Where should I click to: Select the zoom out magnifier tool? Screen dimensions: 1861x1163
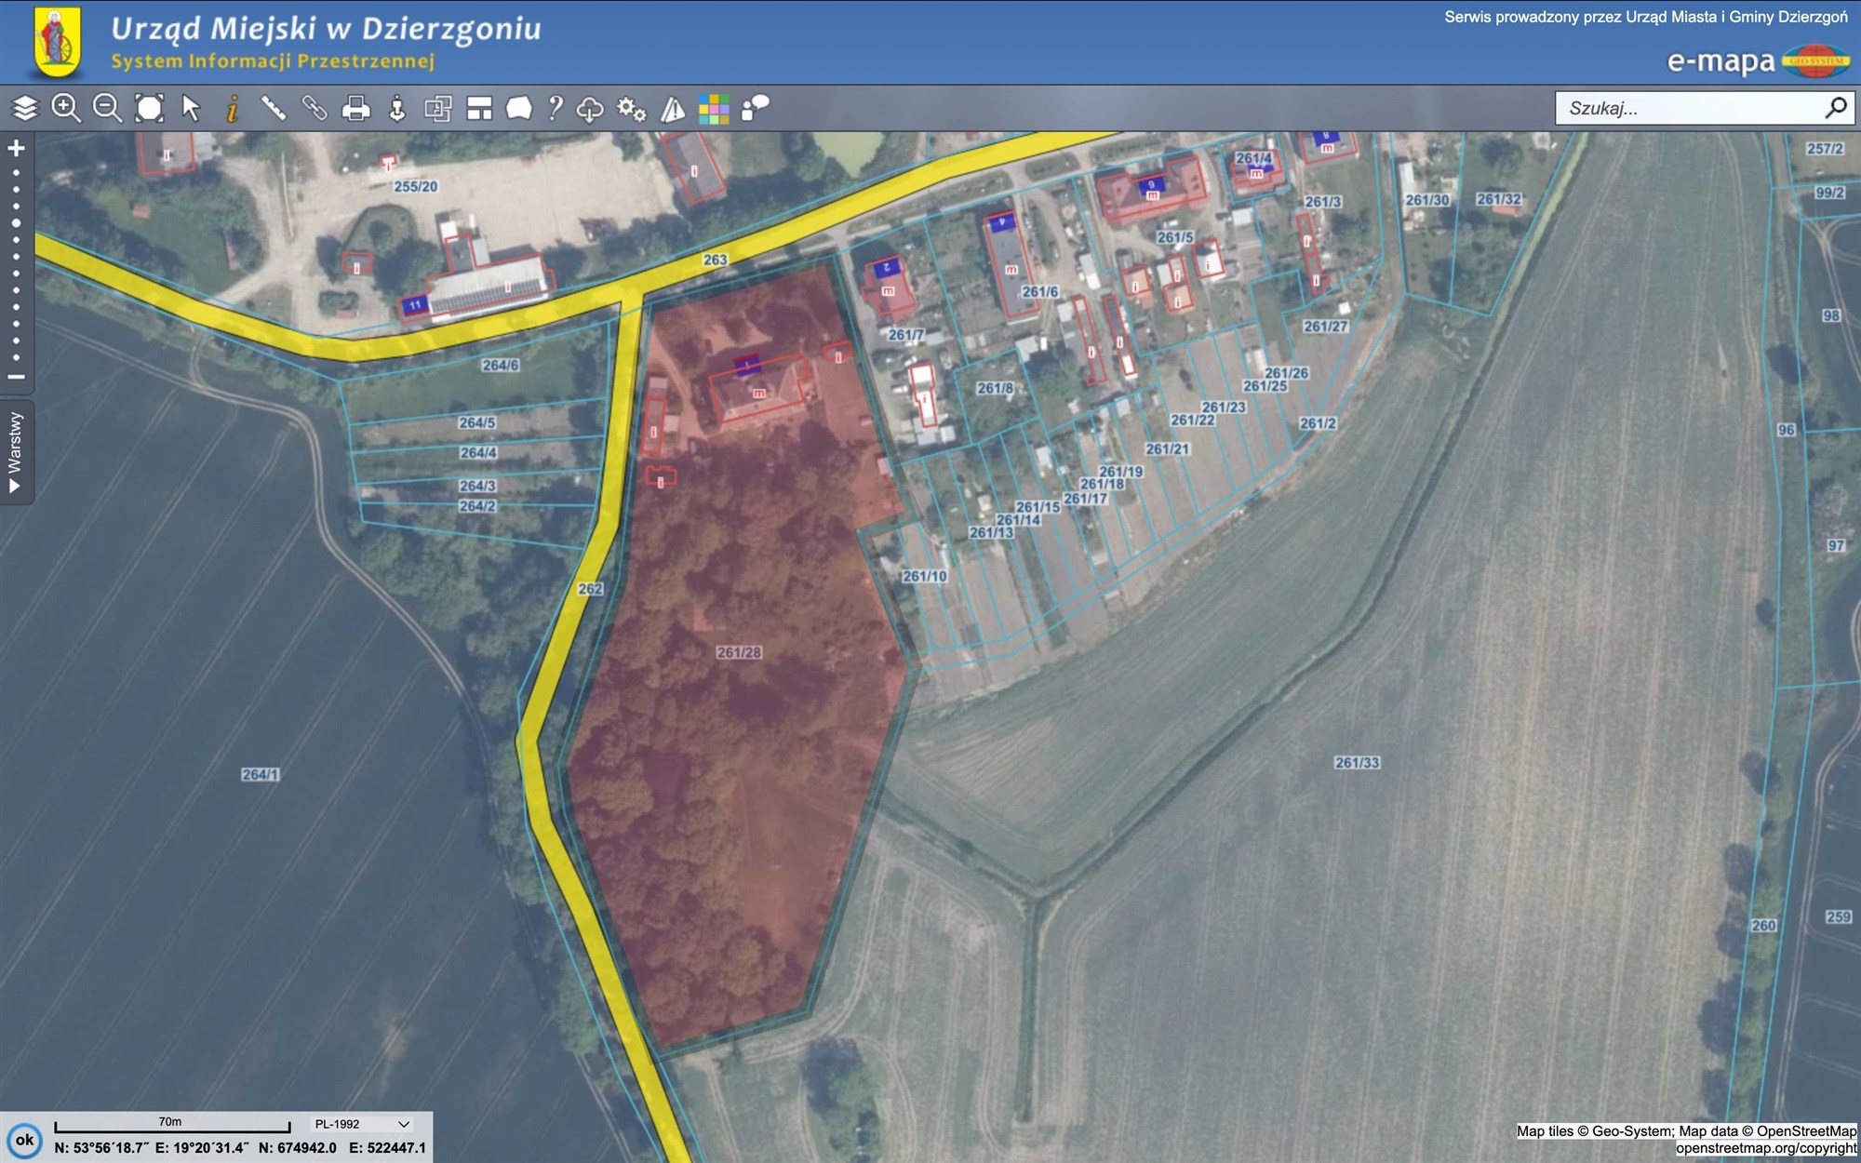click(x=107, y=109)
